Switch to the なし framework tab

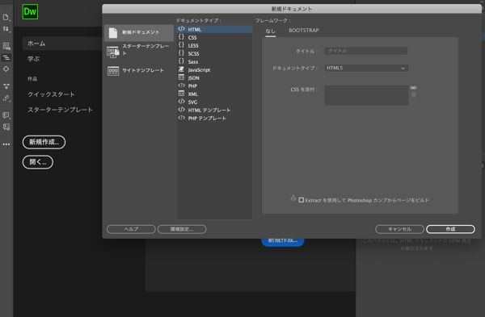(x=270, y=31)
